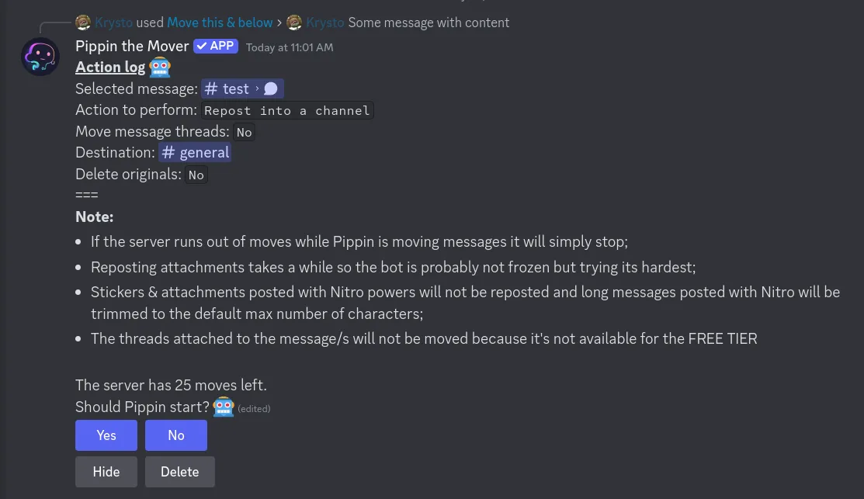Image resolution: width=864 pixels, height=499 pixels.
Task: Click the "Today at 11:01 AM" timestamp
Action: point(290,47)
